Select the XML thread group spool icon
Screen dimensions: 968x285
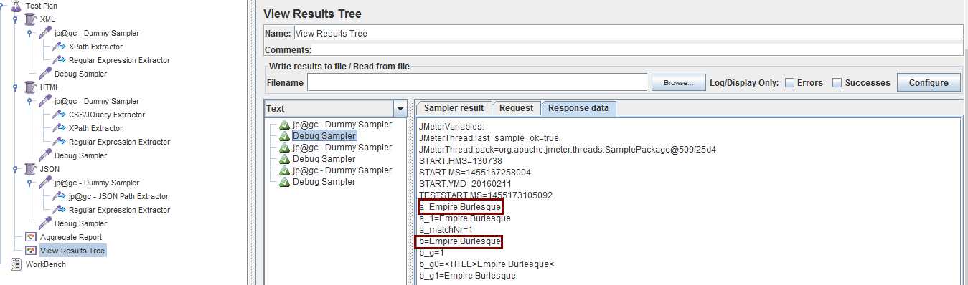point(30,19)
